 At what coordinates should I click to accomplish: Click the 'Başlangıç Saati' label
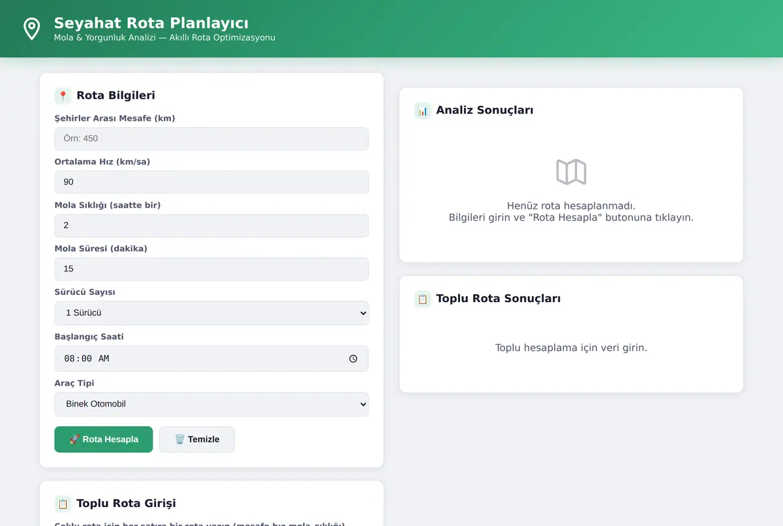(89, 337)
